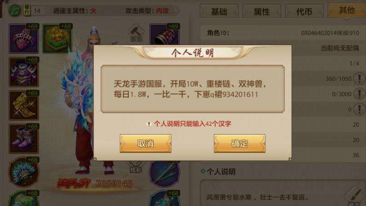Viewport: 366px width, 206px height.
Task: Select the purple headgear equipment icon
Action: tap(24, 38)
